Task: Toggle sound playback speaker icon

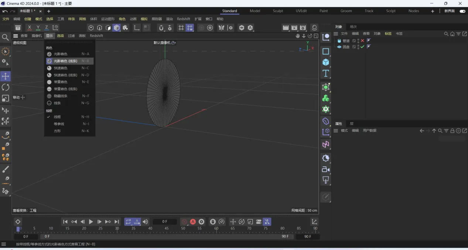Action: point(146,222)
